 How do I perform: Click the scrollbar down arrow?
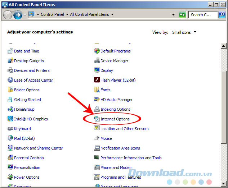[x=223, y=183]
